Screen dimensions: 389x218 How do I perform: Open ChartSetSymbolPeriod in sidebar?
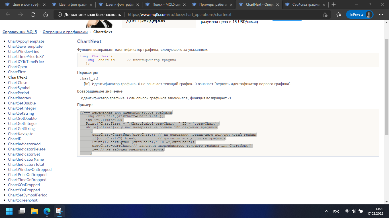tap(28, 195)
